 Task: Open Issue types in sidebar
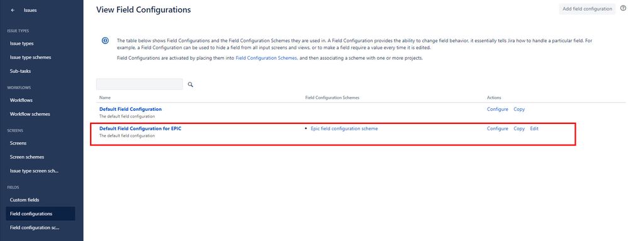tap(21, 43)
